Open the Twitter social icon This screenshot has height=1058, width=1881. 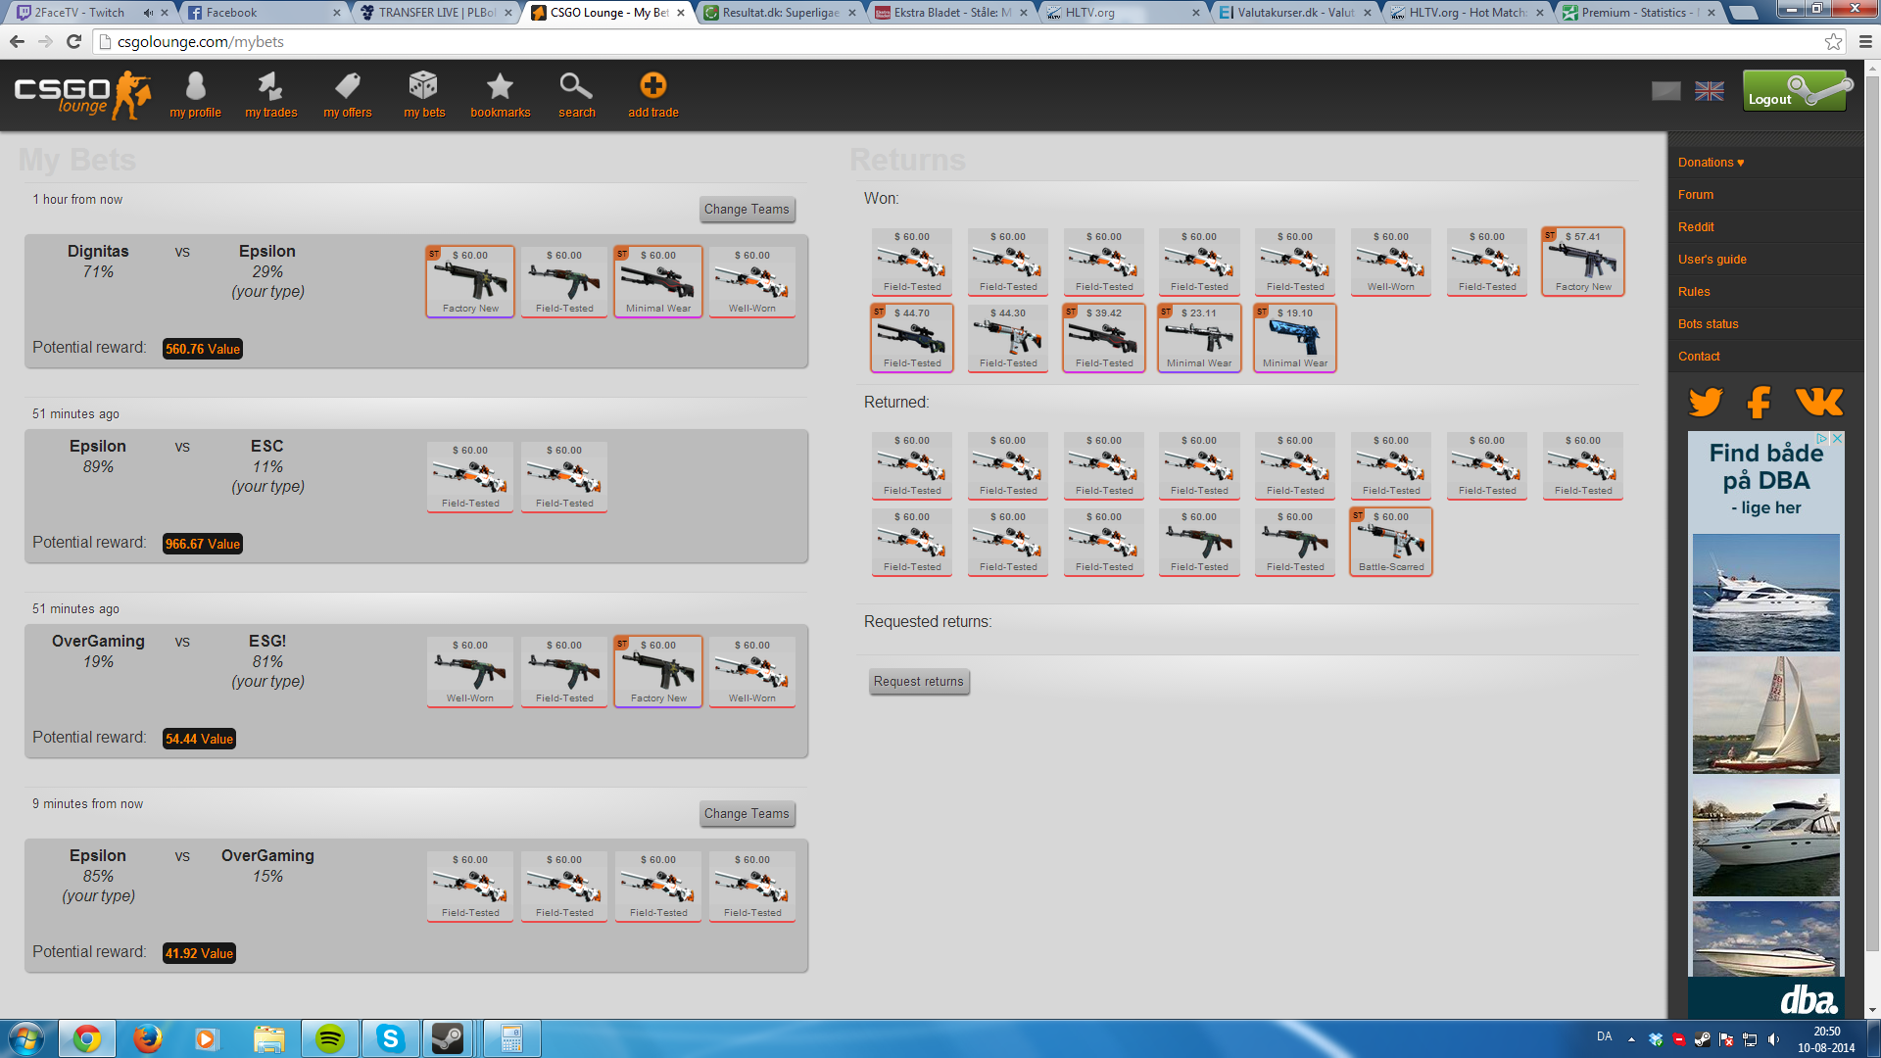[x=1706, y=402]
